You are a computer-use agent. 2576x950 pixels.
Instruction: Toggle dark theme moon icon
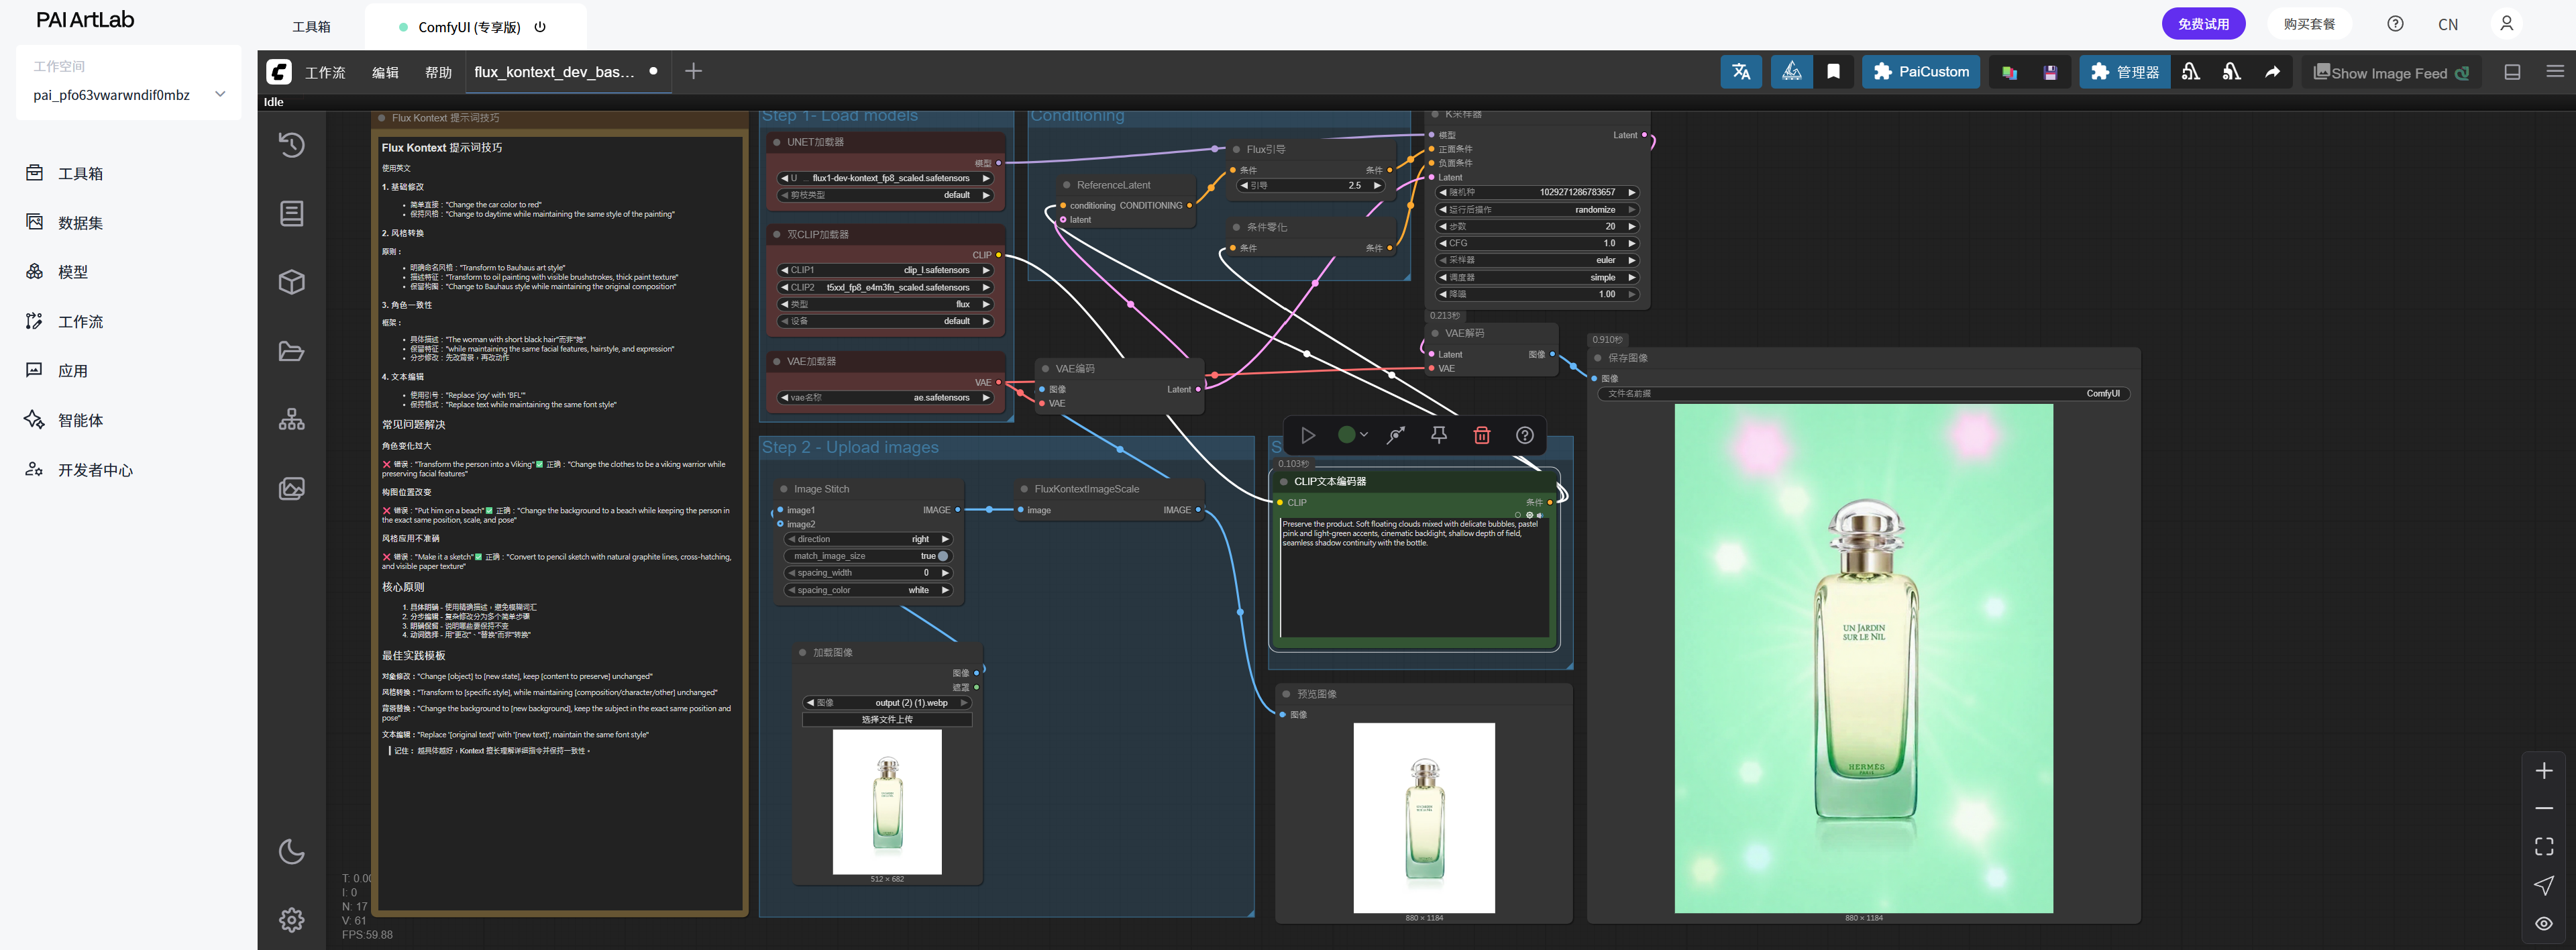coord(291,852)
